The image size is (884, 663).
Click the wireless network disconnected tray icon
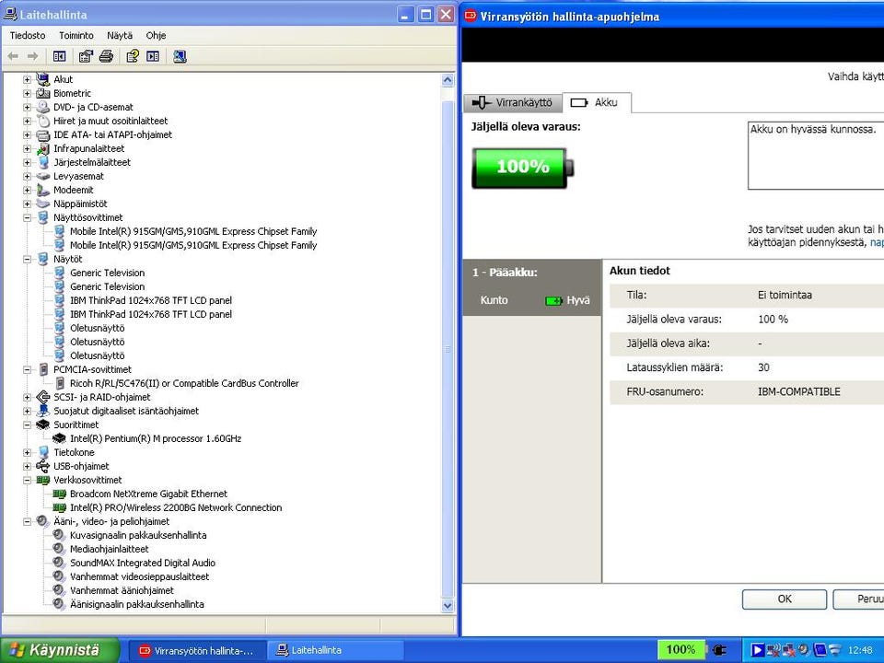tap(773, 651)
